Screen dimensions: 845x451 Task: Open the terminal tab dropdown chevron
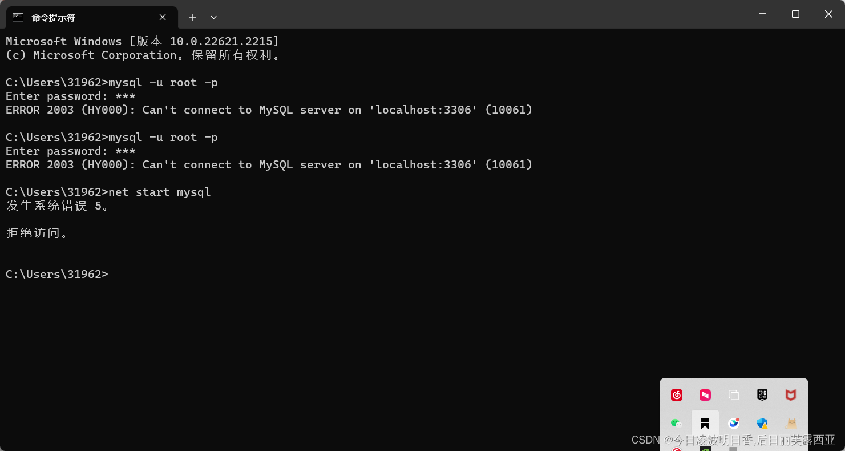(x=213, y=17)
